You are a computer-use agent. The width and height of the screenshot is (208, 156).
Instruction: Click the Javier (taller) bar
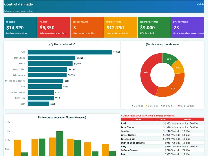[48, 69]
